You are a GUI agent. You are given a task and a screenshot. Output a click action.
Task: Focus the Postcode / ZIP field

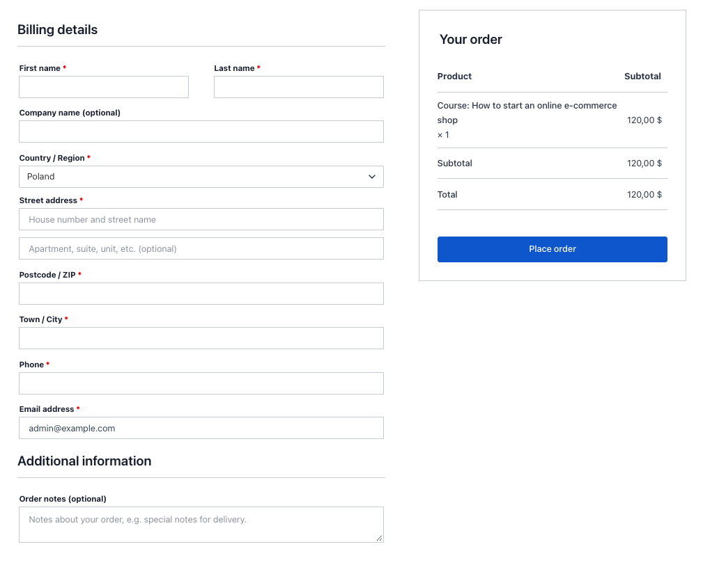[201, 294]
